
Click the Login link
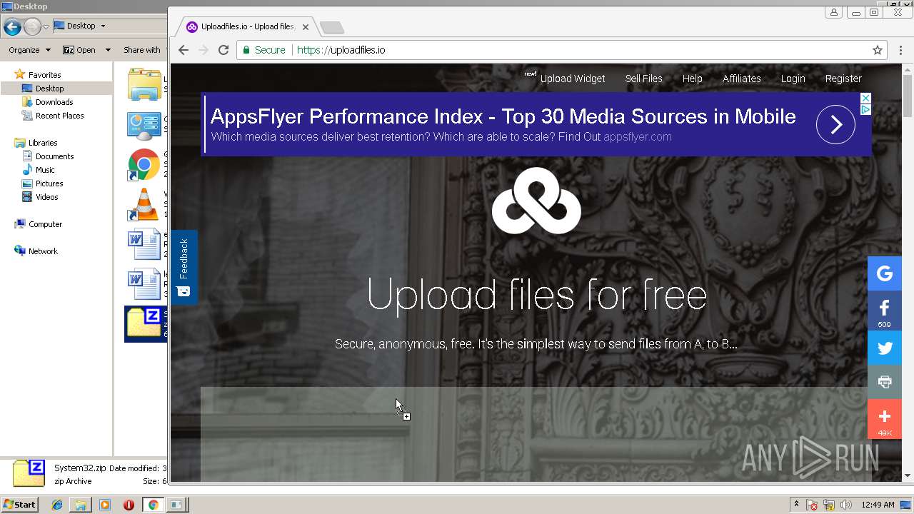[793, 79]
